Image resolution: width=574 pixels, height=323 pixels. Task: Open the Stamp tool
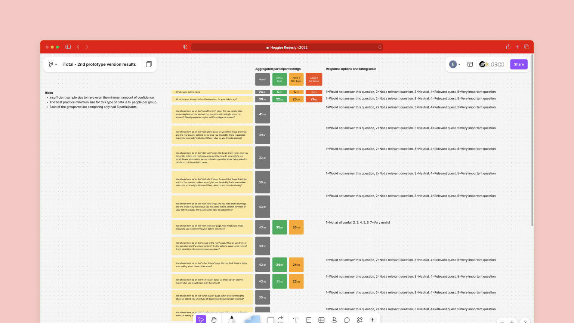[334, 320]
